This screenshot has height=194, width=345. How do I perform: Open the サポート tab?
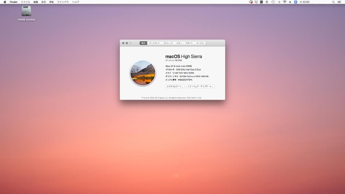click(189, 43)
